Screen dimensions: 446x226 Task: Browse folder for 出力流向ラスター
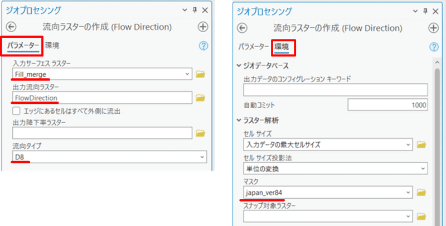201,98
